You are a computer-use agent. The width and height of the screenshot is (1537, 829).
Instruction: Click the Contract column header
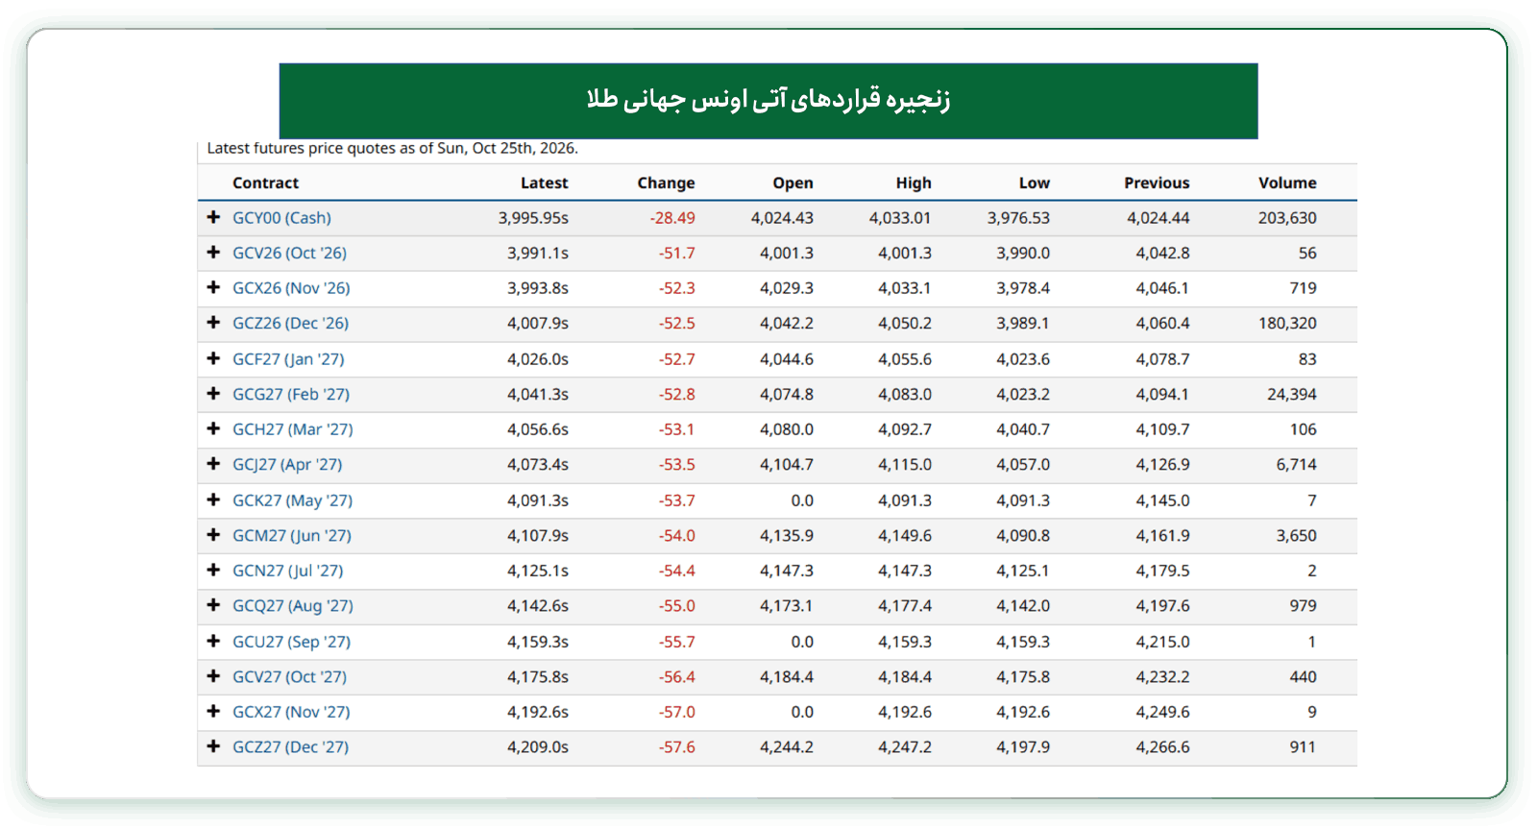(x=265, y=183)
